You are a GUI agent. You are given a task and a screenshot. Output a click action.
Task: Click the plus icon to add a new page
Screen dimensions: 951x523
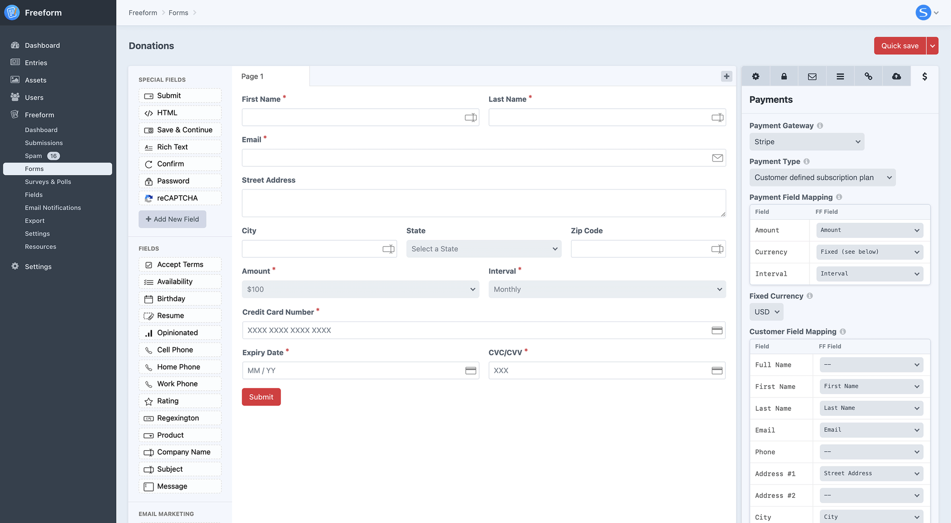point(726,76)
